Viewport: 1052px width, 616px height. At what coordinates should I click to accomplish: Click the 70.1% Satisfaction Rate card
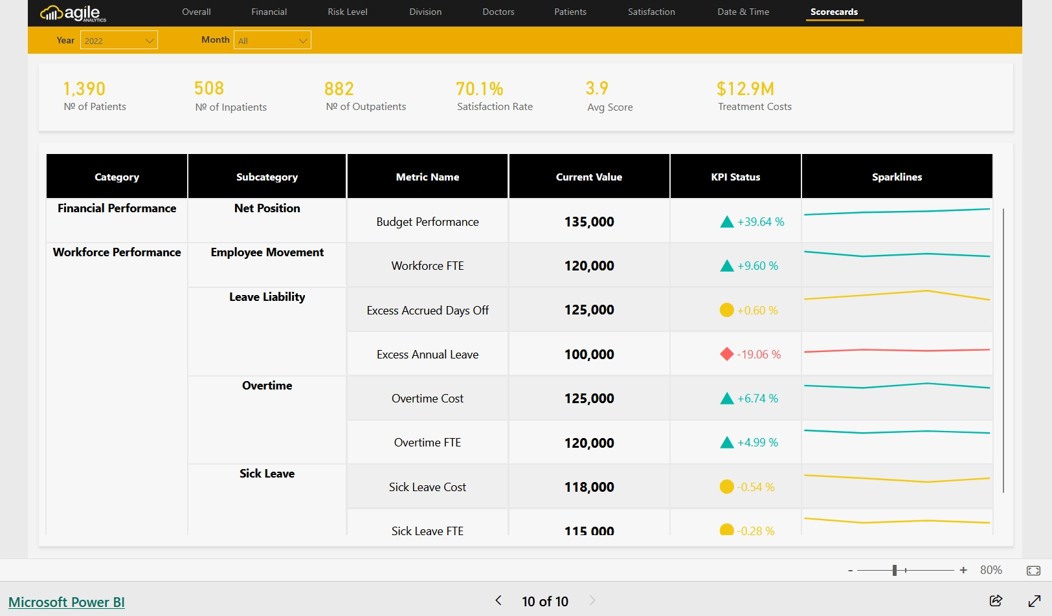(x=495, y=96)
